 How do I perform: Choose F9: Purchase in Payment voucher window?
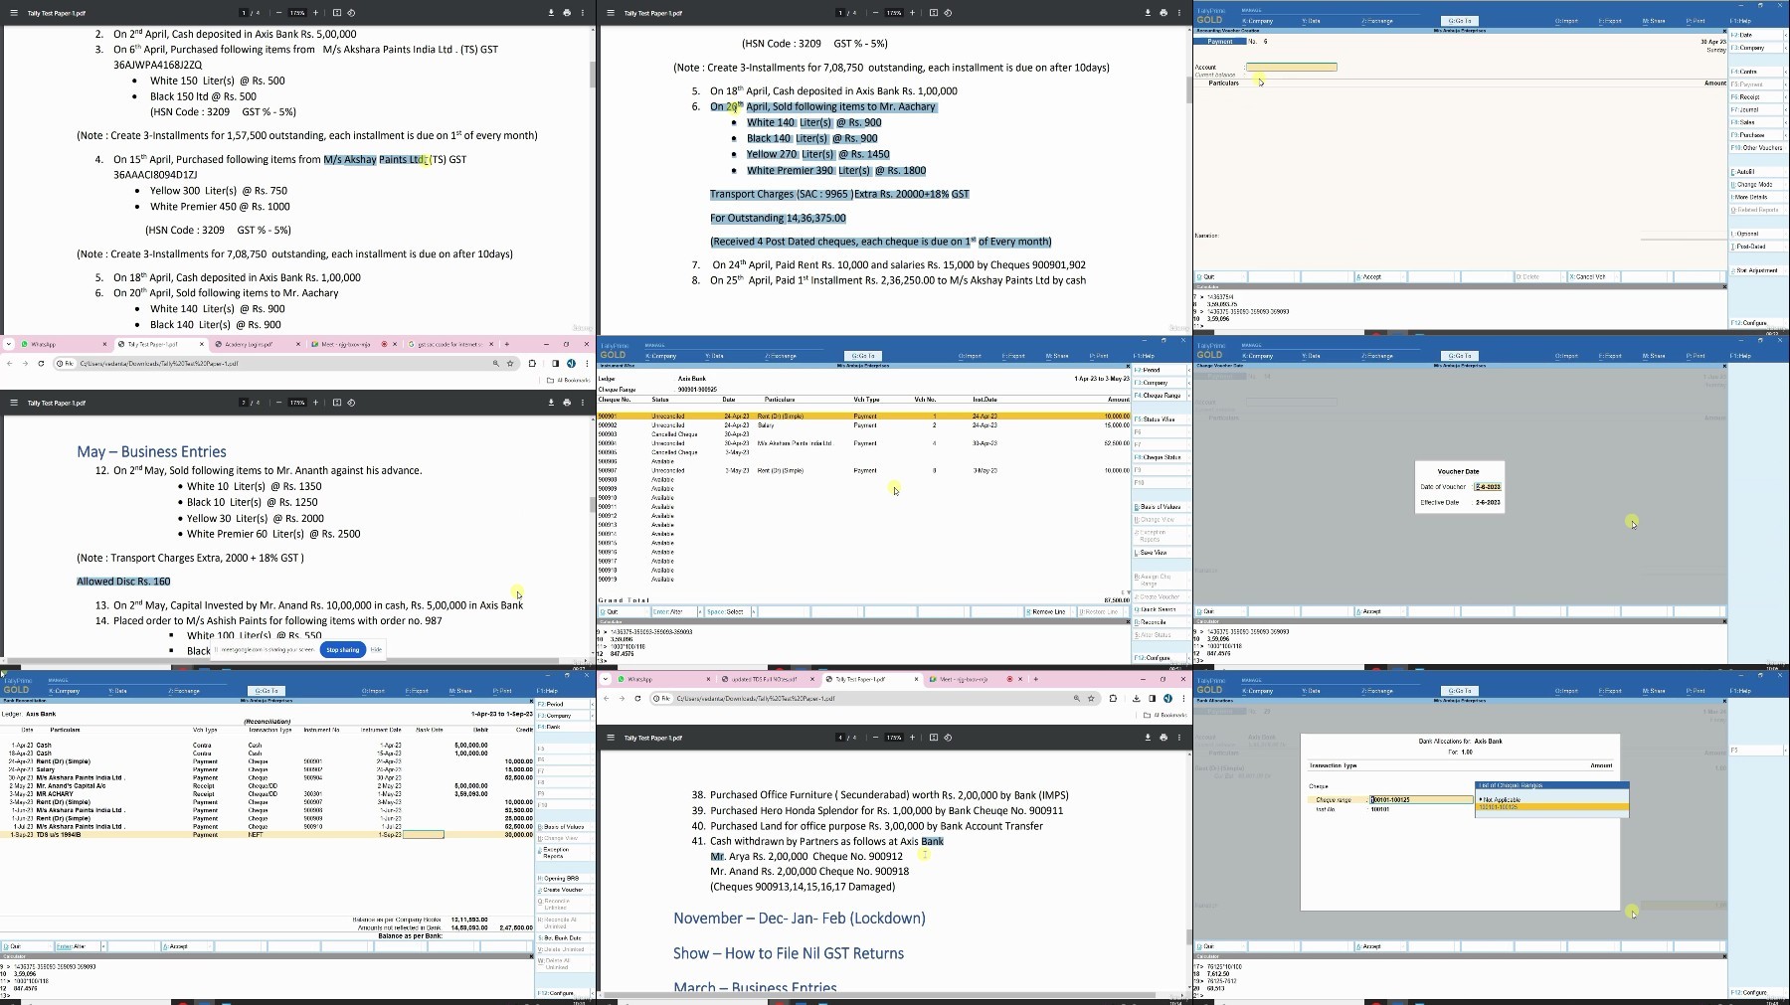[1757, 135]
